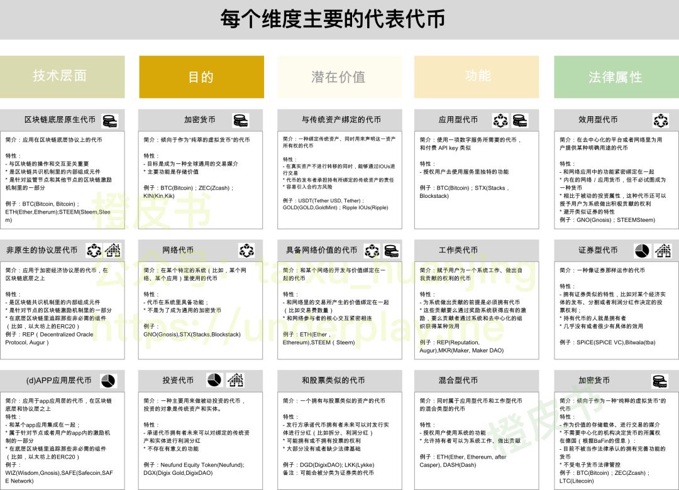Click the 与传统资产绑定的代币 card heading
Viewport: 679px width, 490px height.
coord(341,119)
